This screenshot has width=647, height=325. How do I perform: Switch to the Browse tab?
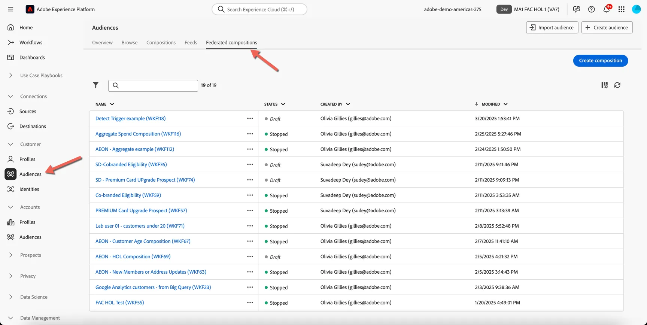point(130,42)
